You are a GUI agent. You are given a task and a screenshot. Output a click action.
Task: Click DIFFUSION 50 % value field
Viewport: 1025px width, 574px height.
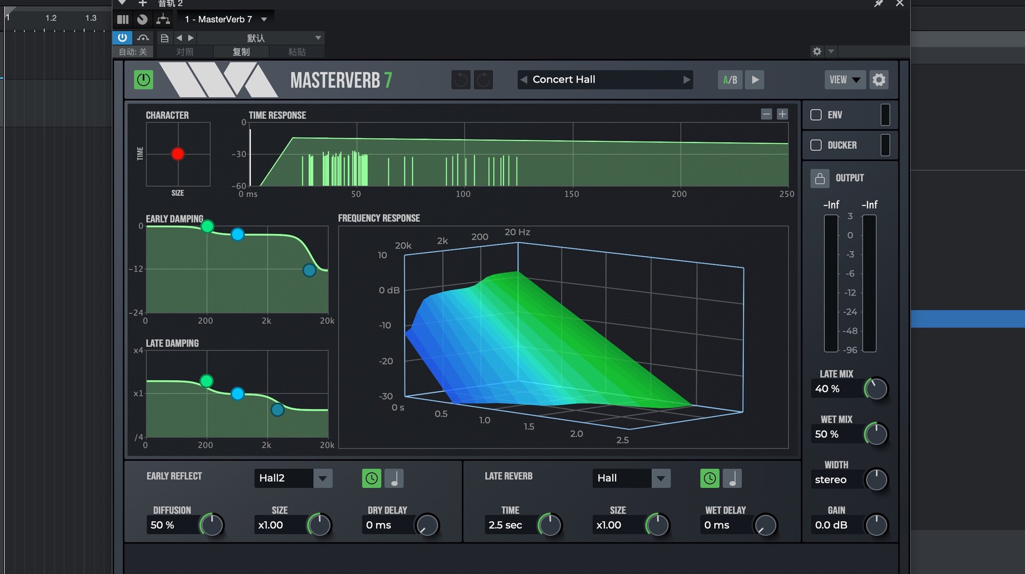pyautogui.click(x=172, y=525)
